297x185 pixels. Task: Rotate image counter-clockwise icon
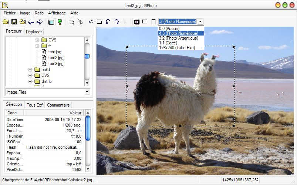(108, 21)
